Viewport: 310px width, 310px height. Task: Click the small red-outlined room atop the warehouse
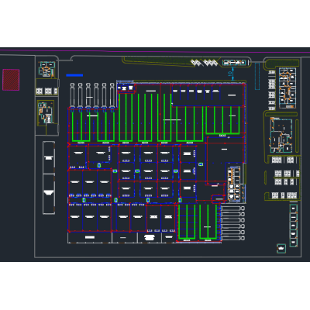(x=126, y=88)
